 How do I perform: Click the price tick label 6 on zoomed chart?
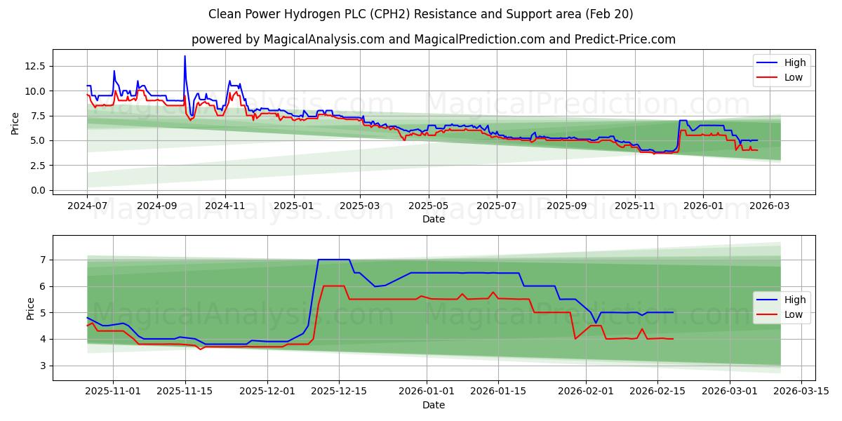coord(44,286)
